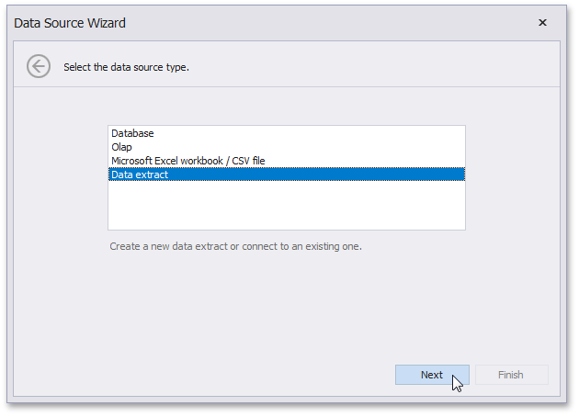The width and height of the screenshot is (579, 417).
Task: Click the Data Source Wizard title text
Action: click(x=70, y=23)
